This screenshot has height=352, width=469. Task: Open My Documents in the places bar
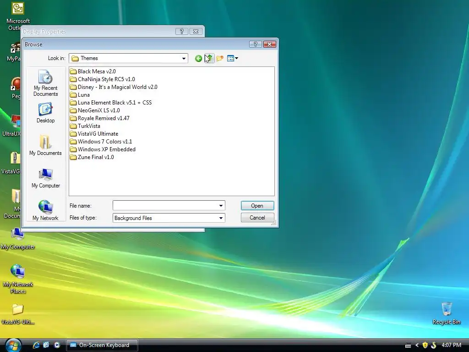click(45, 145)
